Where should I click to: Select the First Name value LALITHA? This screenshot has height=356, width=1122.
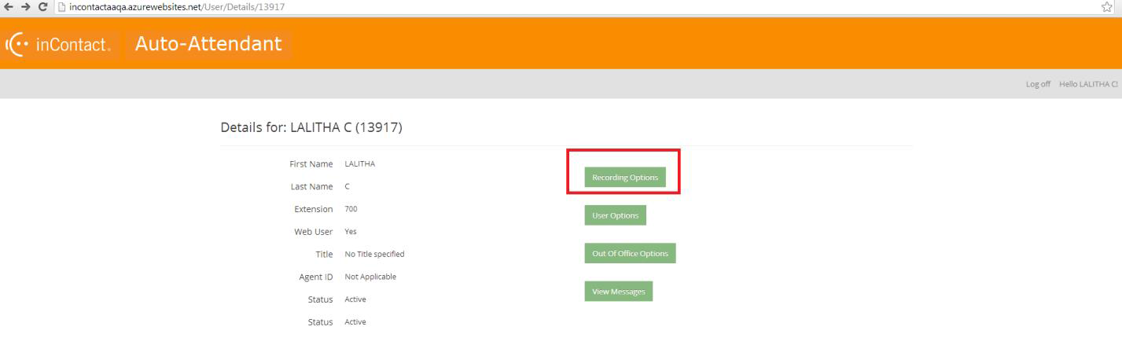[360, 164]
